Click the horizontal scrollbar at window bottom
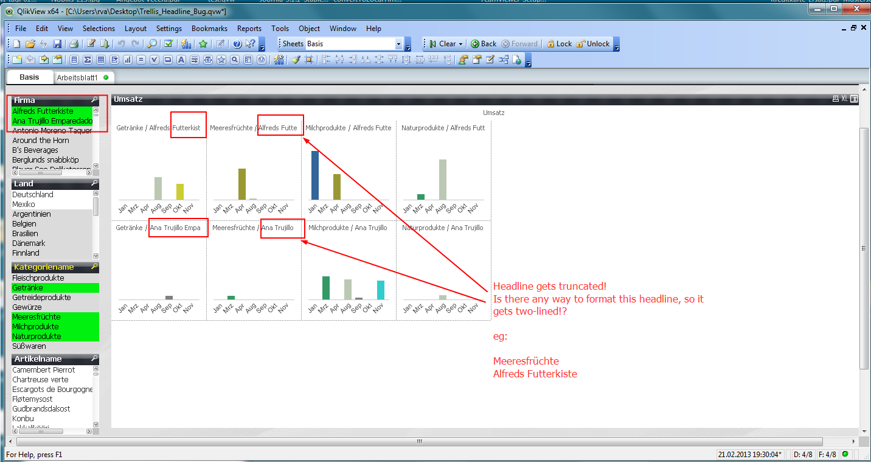This screenshot has height=462, width=871. (x=419, y=441)
